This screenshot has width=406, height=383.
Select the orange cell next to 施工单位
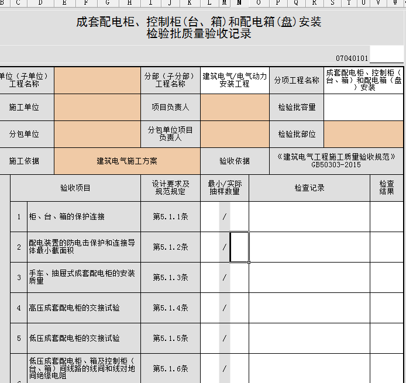97,107
